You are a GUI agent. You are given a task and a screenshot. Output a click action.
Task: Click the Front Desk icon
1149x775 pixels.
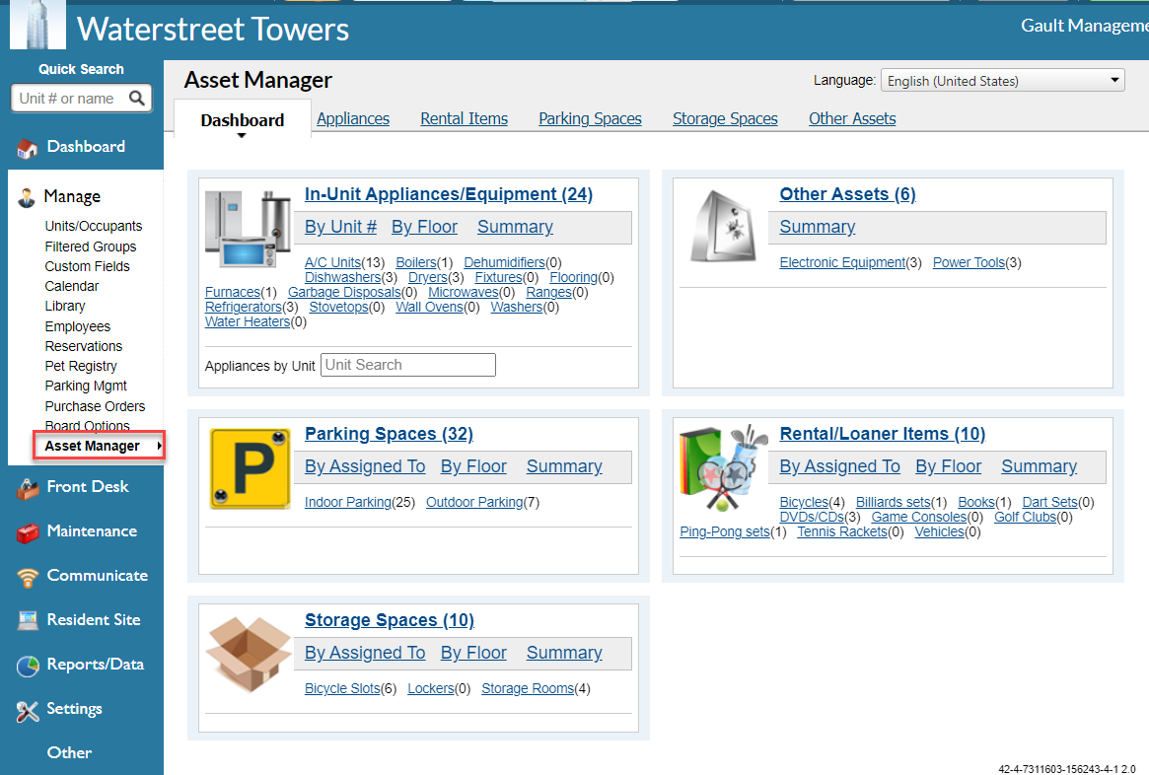(x=28, y=488)
